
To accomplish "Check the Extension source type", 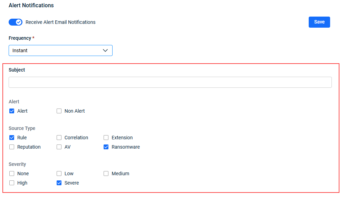I will click(106, 138).
